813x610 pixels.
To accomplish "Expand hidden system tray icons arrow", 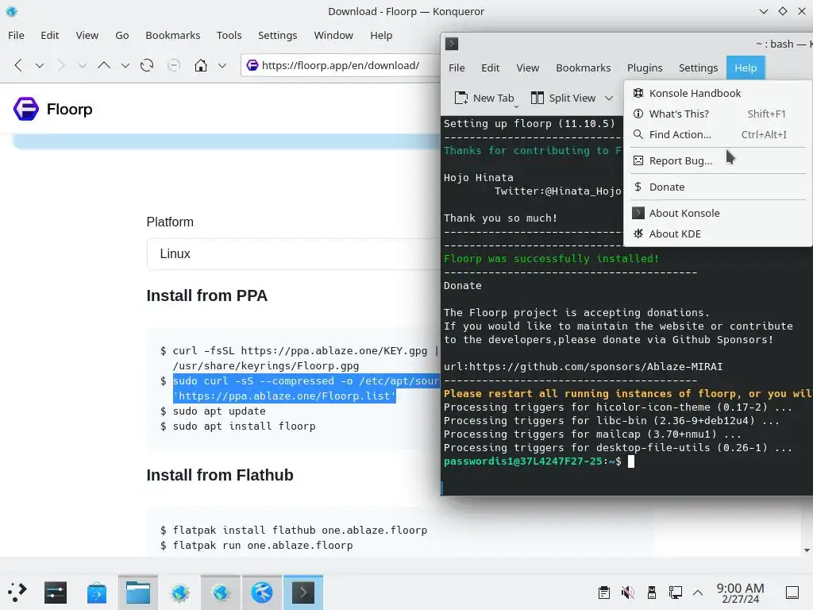I will [x=698, y=593].
